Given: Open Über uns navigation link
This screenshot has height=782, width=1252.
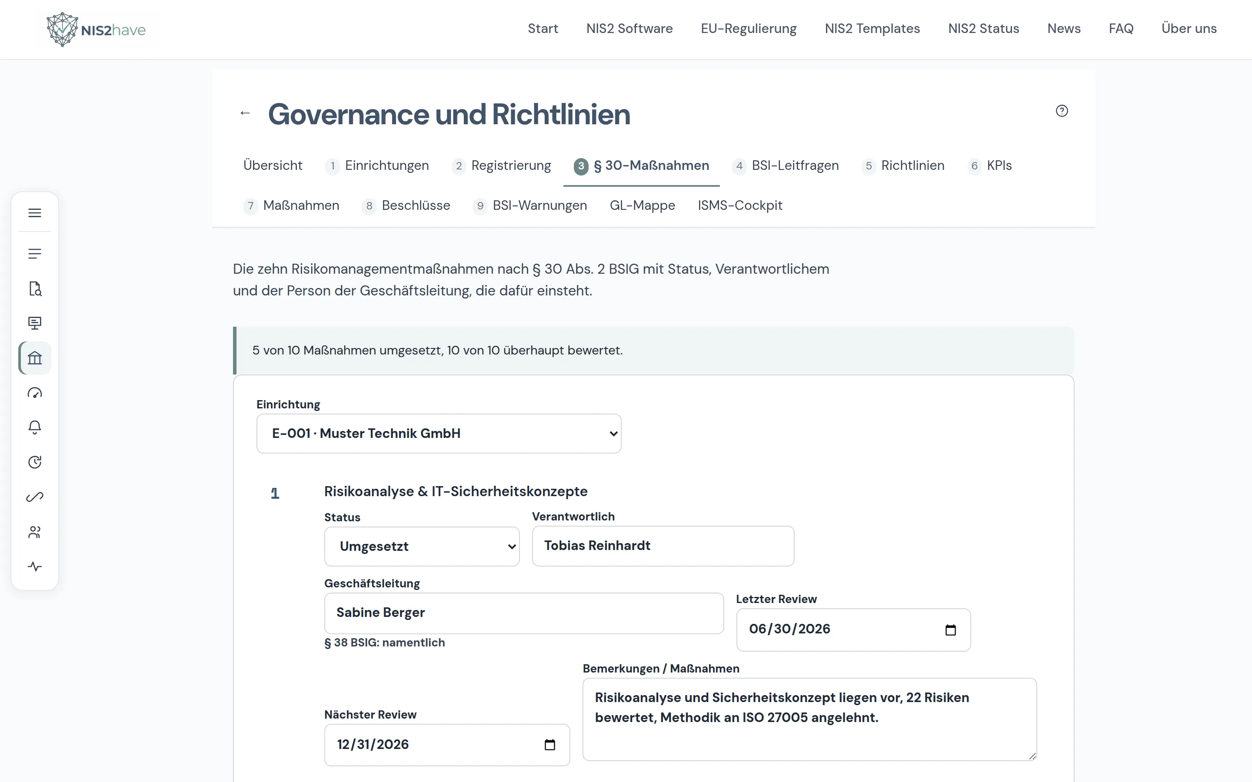Looking at the screenshot, I should [x=1189, y=28].
